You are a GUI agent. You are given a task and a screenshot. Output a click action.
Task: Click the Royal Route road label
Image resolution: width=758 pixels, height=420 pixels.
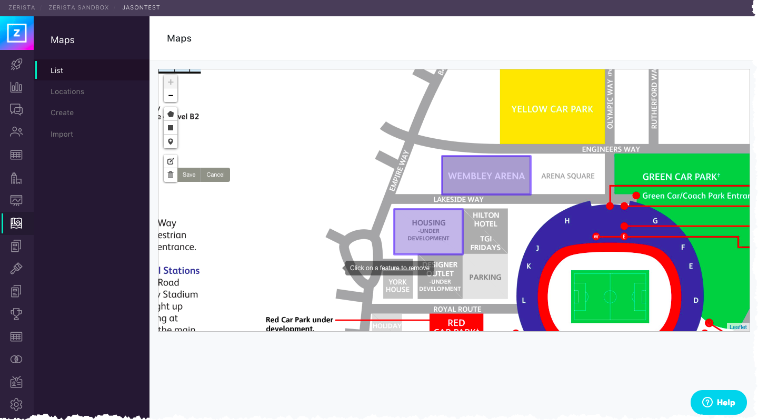point(457,309)
